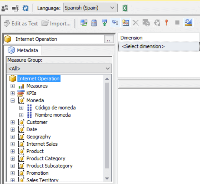The width and height of the screenshot is (200, 184).
Task: Click metadata tree scroll up arrow
Action: coord(107,79)
